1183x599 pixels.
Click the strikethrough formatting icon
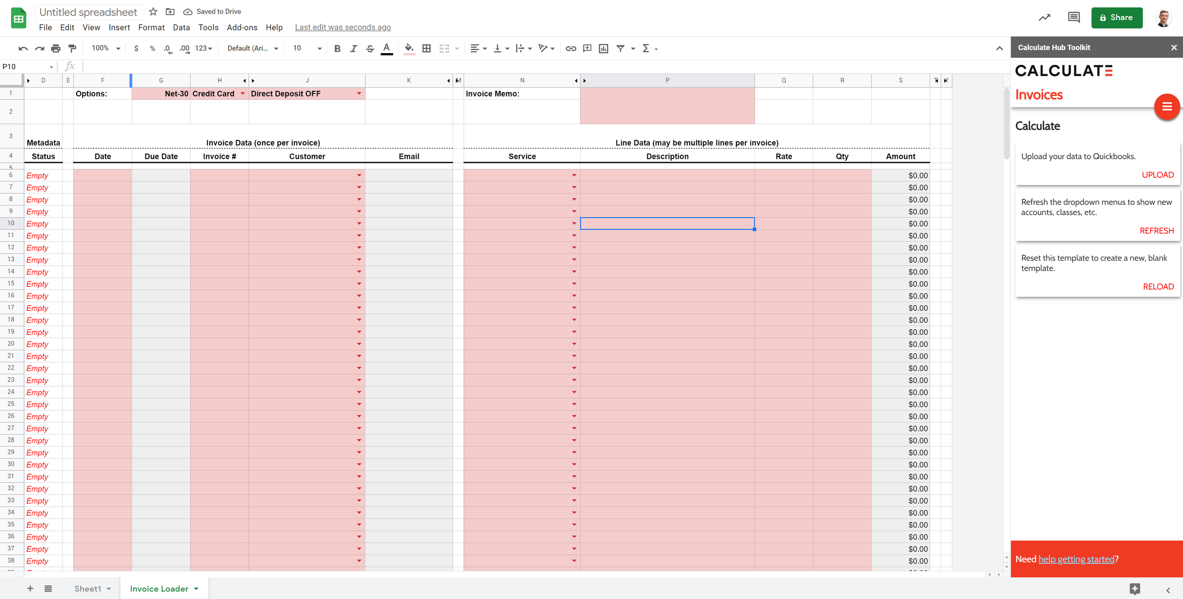370,48
